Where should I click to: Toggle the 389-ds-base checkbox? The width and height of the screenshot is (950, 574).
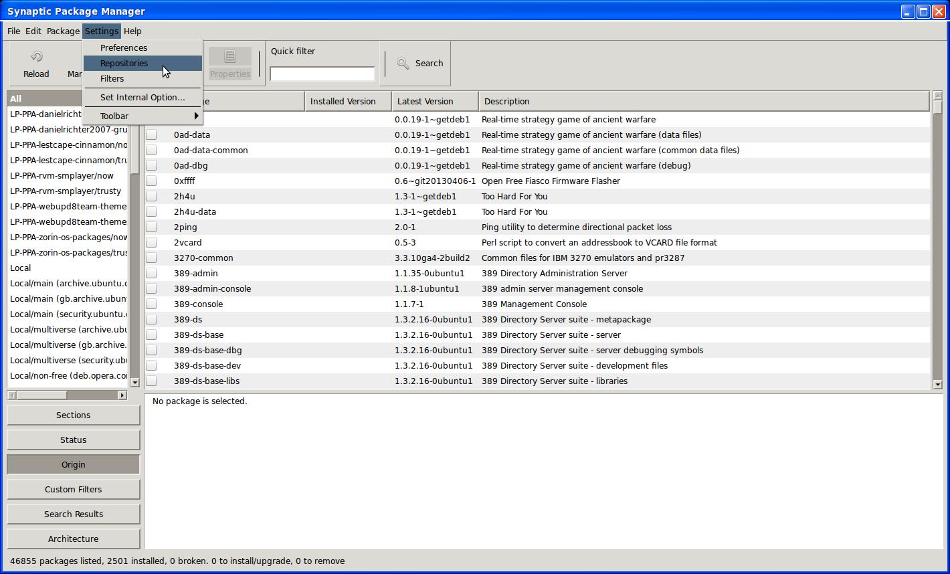click(151, 335)
